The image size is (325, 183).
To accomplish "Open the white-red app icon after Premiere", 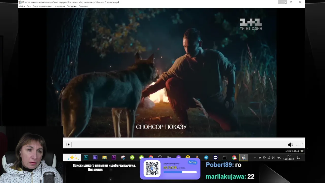I will (x=123, y=158).
